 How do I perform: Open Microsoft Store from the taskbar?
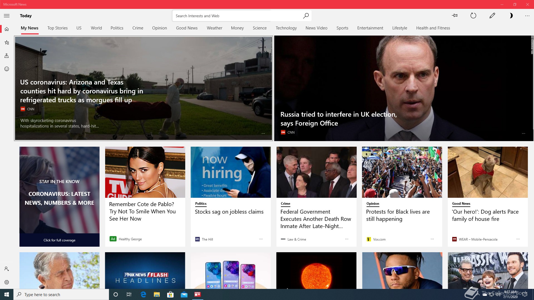click(170, 294)
